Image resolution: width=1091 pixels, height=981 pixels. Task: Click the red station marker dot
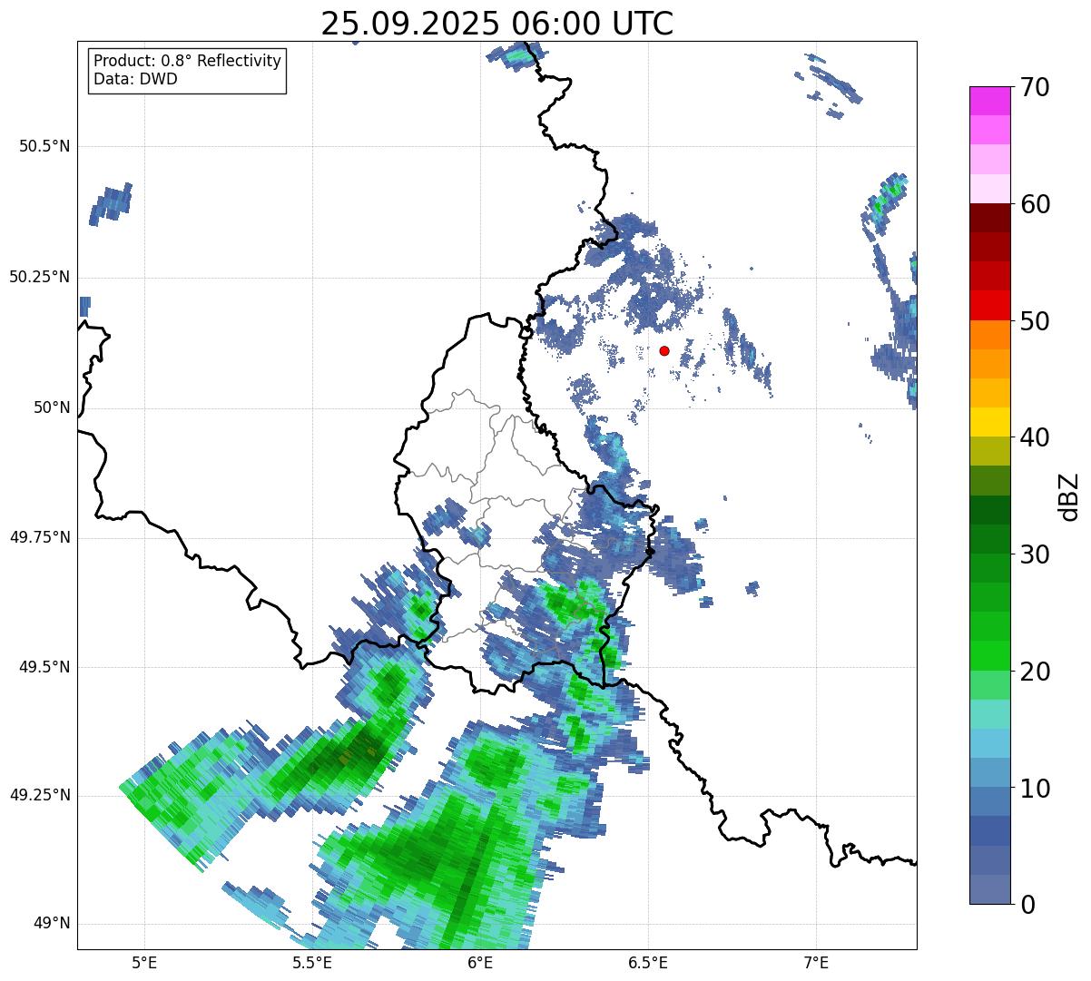pyautogui.click(x=664, y=350)
